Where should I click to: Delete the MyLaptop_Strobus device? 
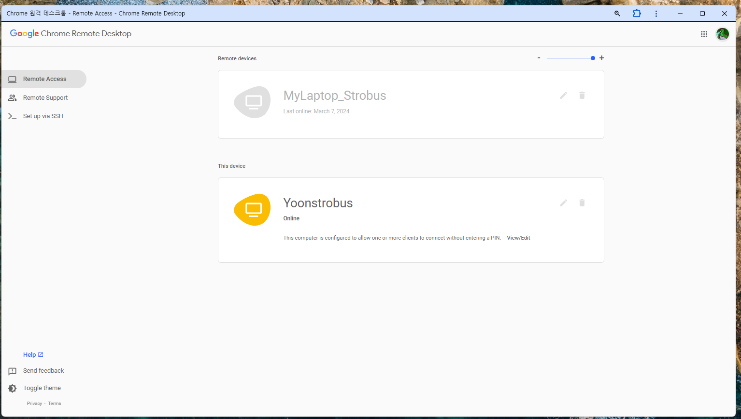click(582, 95)
